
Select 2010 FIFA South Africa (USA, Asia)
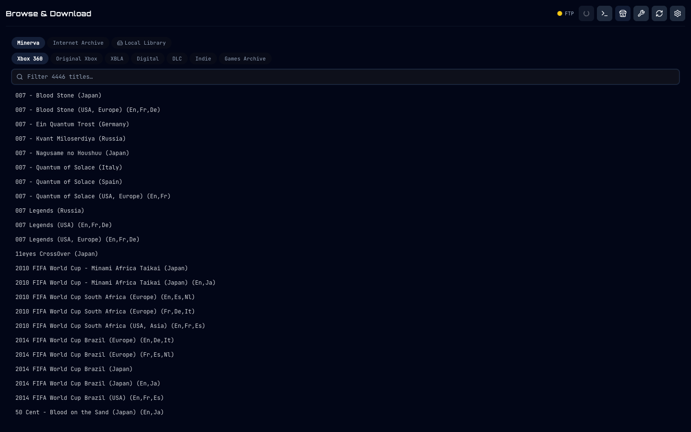coord(345,326)
